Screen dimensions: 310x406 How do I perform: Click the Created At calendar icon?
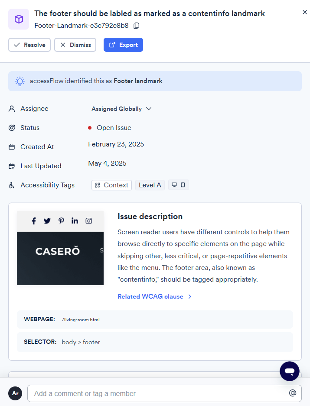tap(12, 147)
